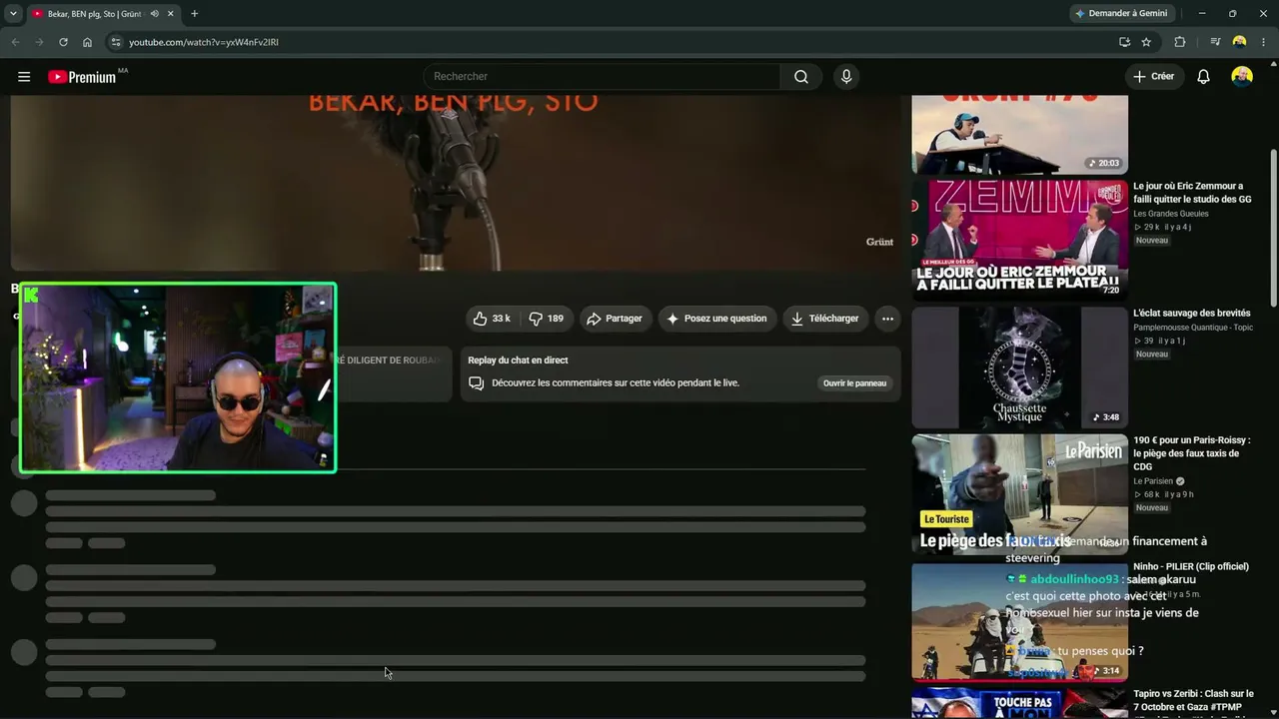Open a new browser tab

click(194, 14)
